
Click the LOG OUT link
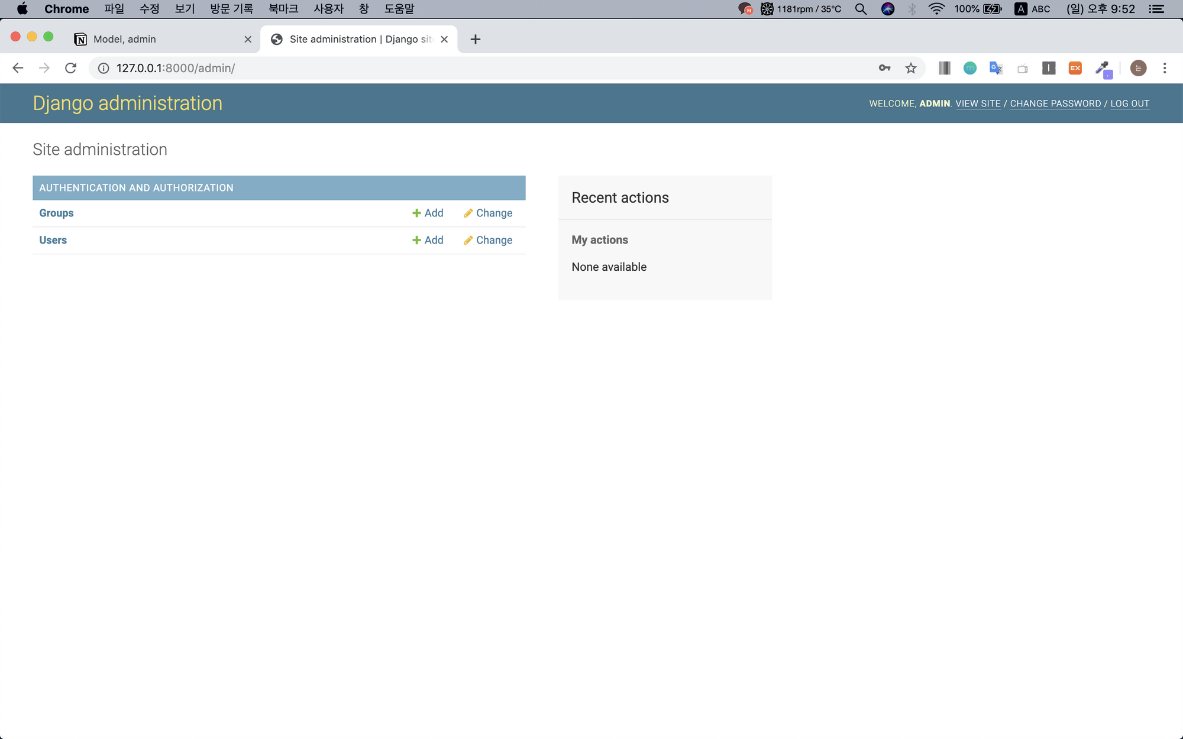(1130, 103)
